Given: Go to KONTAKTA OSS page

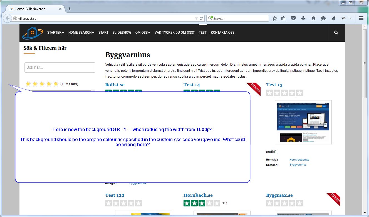Looking at the screenshot, I should click(x=222, y=33).
